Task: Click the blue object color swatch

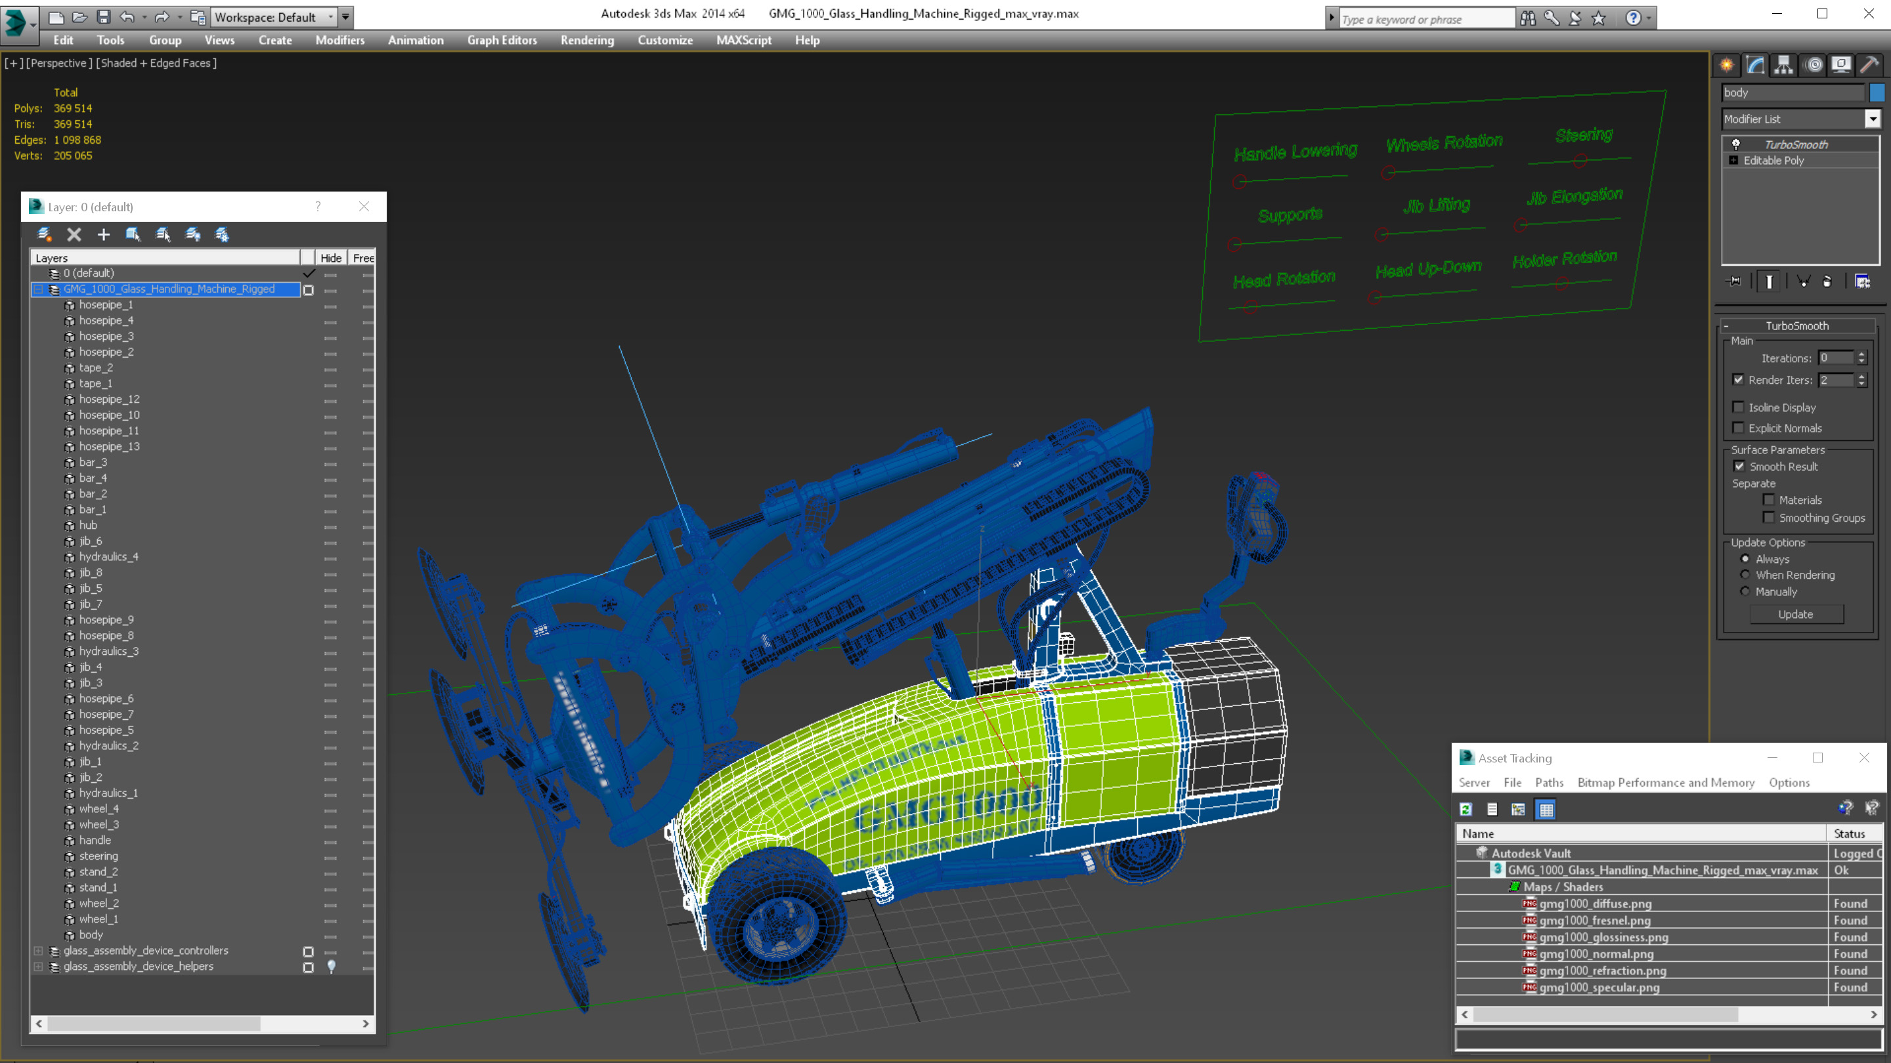Action: (x=1877, y=93)
